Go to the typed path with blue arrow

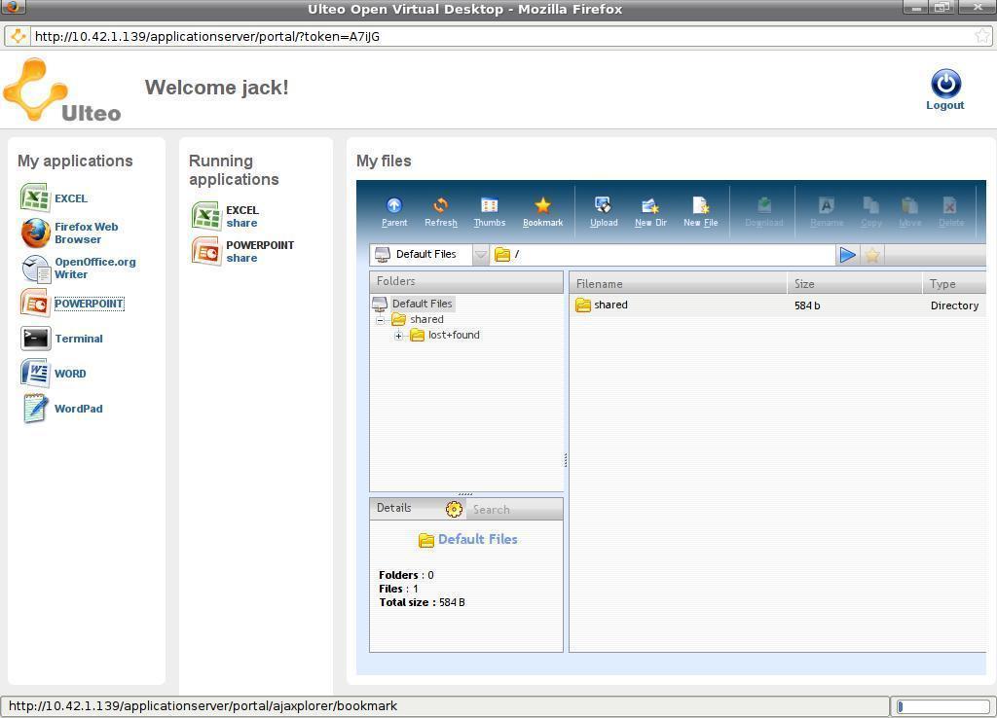[847, 255]
